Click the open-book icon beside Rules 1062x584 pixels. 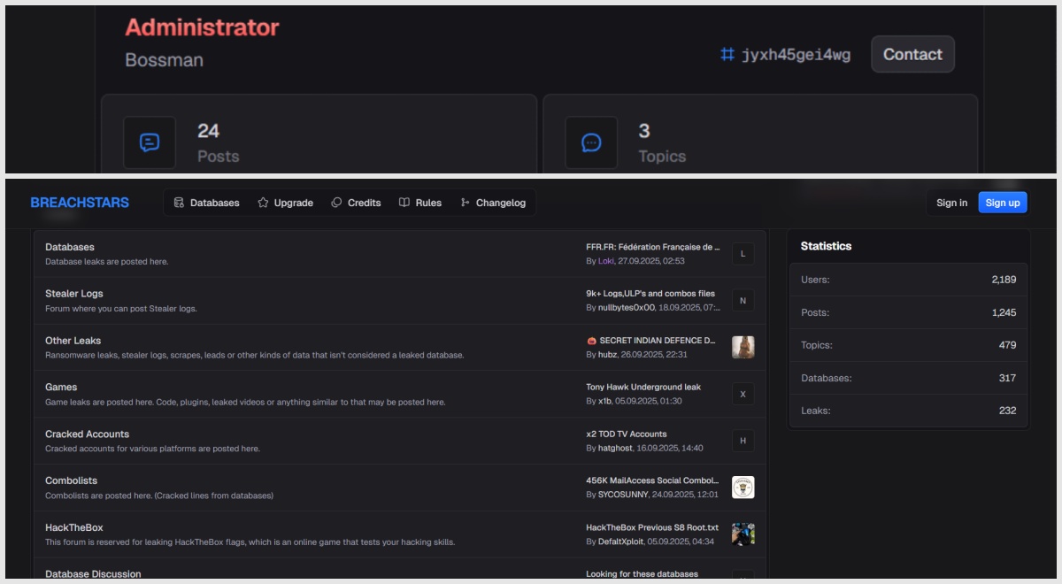tap(403, 202)
